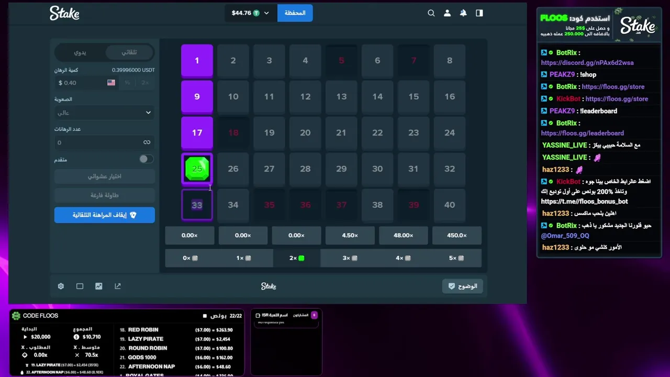Click the @Omar_509_OQ mention in chat
Viewport: 670px width, 377px height.
565,236
